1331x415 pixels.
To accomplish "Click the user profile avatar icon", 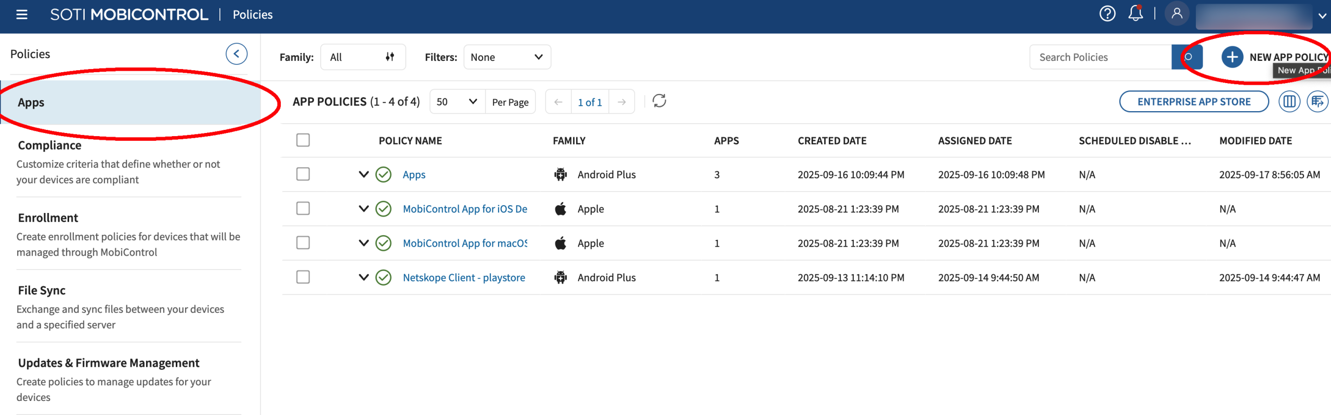I will coord(1177,14).
